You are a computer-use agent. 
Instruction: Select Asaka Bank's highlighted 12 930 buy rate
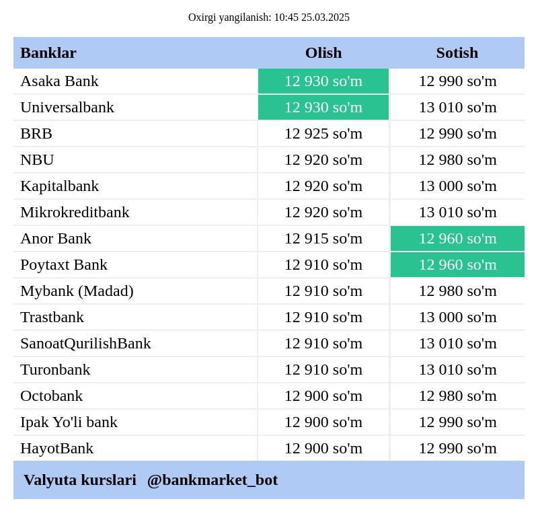[x=323, y=81]
